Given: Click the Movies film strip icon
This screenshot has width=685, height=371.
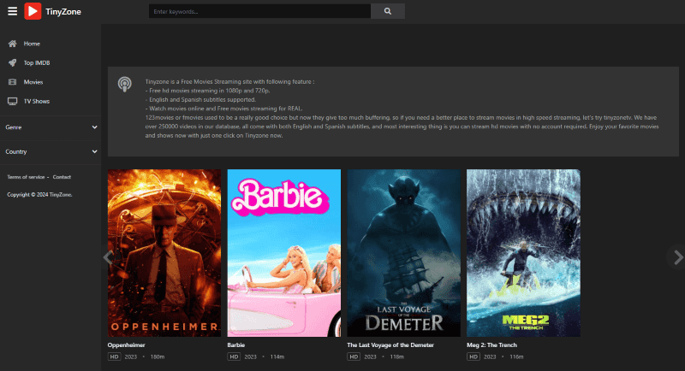Looking at the screenshot, I should point(12,81).
